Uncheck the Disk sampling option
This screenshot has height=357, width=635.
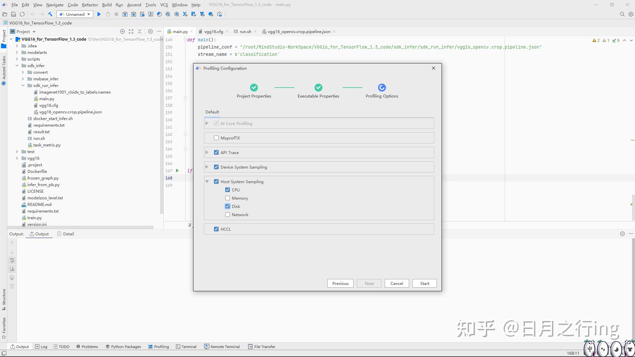pos(227,206)
